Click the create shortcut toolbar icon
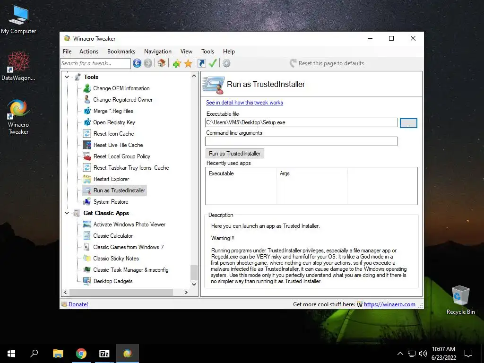Screen dimensions: 484x363 pos(201,63)
